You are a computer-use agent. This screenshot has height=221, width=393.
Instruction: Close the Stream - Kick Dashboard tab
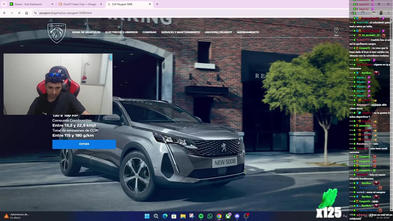[x=52, y=4]
